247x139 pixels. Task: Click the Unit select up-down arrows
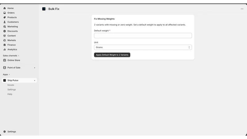pos(189,47)
